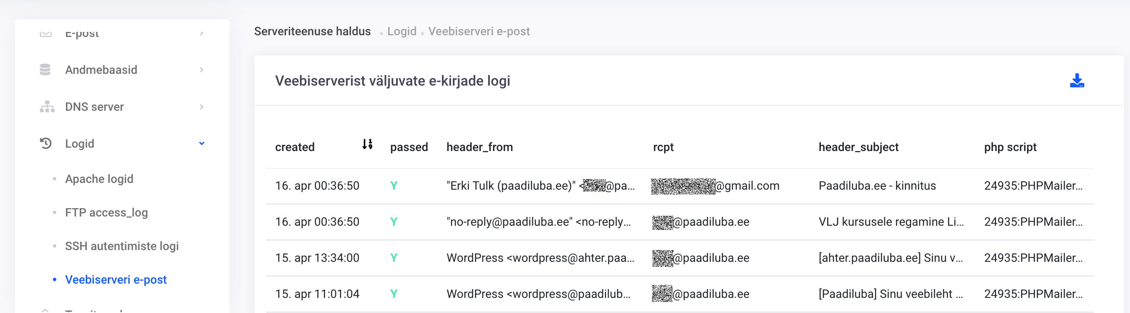Toggle sort order on created column
Viewport: 1130px width, 313px height.
367,144
